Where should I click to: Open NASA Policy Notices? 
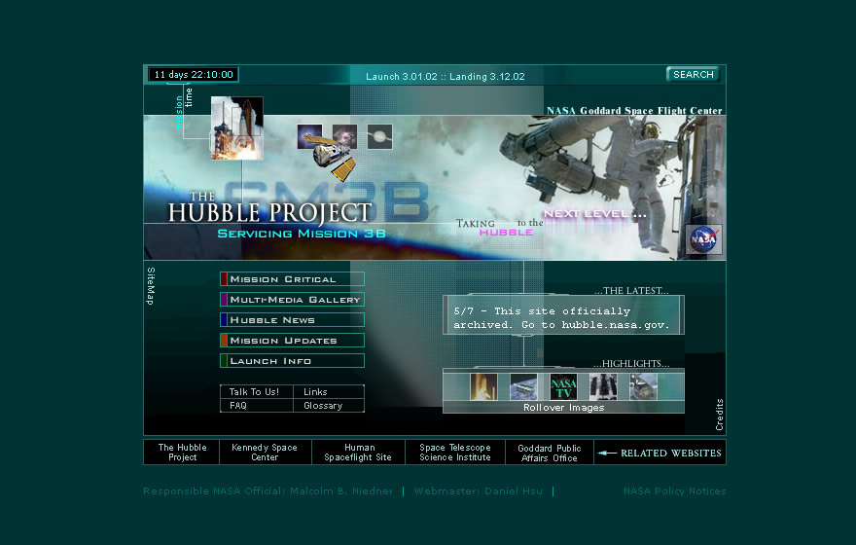(x=675, y=490)
